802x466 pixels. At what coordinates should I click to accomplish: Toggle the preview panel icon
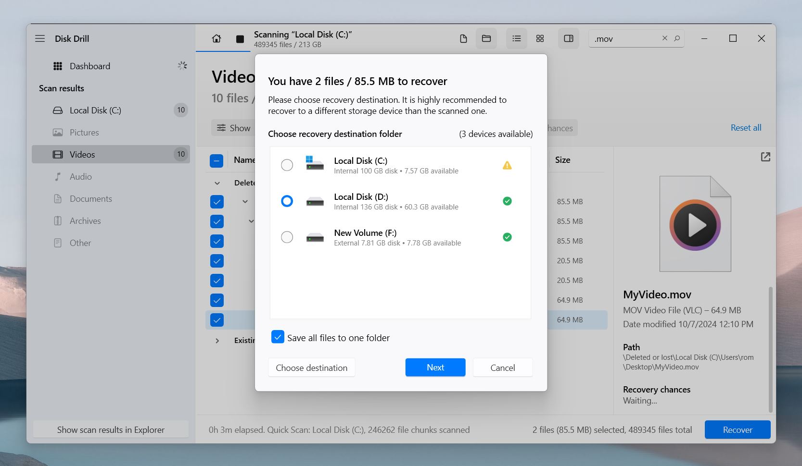click(569, 38)
